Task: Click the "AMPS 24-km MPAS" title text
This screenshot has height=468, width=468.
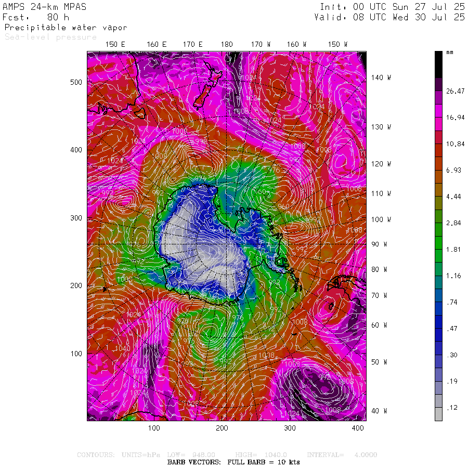Action: [x=45, y=7]
